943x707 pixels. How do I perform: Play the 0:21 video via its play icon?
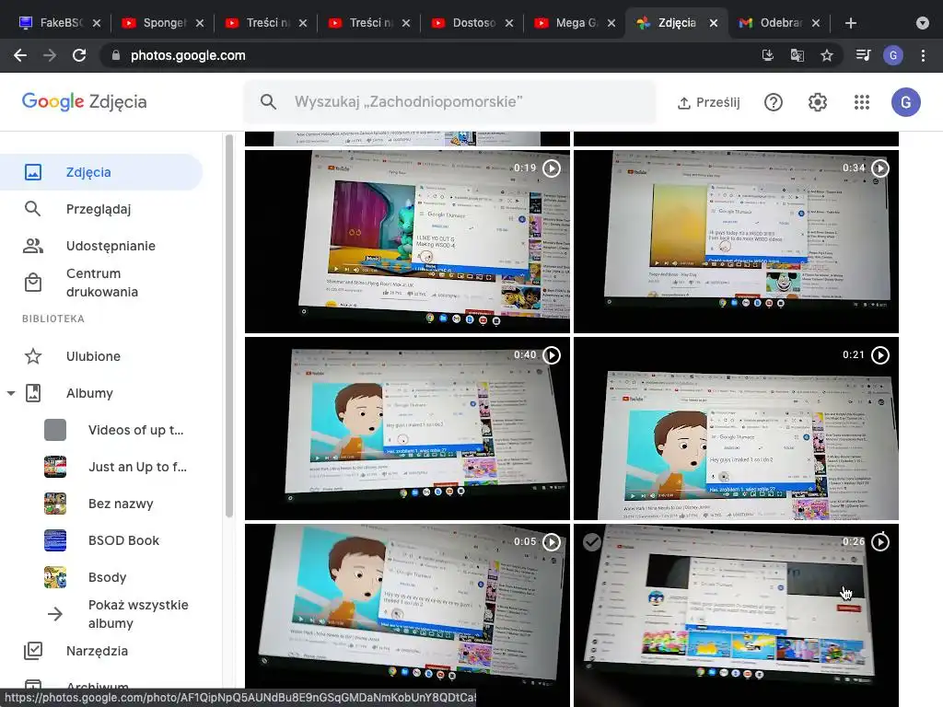point(880,355)
